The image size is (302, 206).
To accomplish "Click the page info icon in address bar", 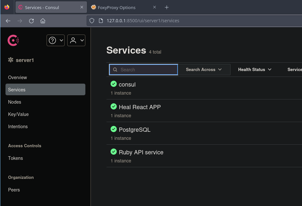I will pos(101,21).
